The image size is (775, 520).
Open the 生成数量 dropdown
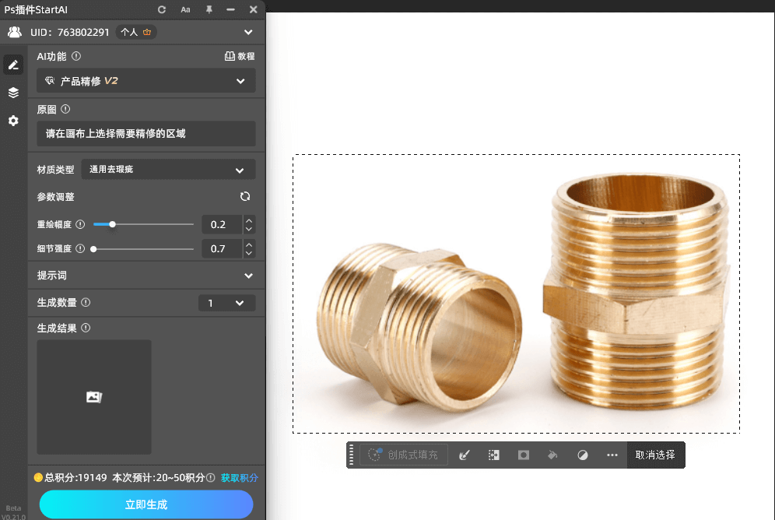click(226, 303)
